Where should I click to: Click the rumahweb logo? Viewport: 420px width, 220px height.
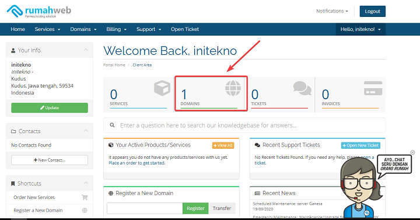point(39,11)
